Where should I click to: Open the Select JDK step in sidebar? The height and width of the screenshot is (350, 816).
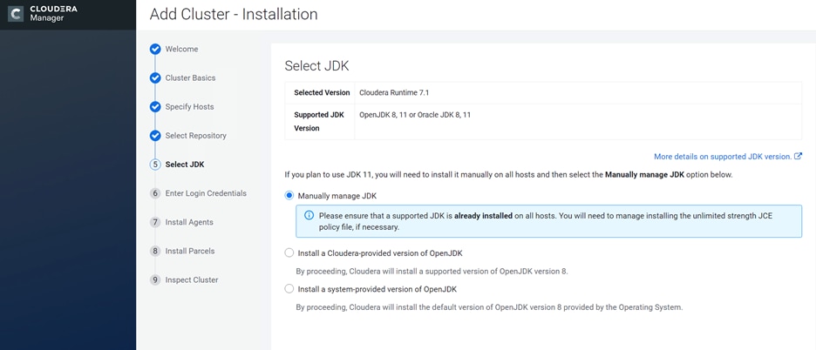point(185,165)
